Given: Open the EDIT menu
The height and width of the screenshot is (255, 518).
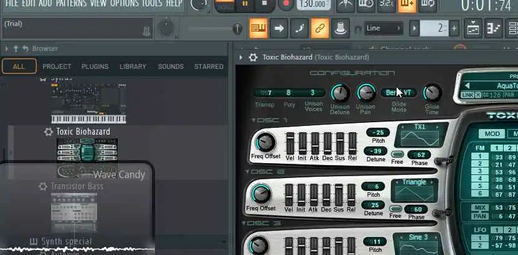Looking at the screenshot, I should 29,3.
